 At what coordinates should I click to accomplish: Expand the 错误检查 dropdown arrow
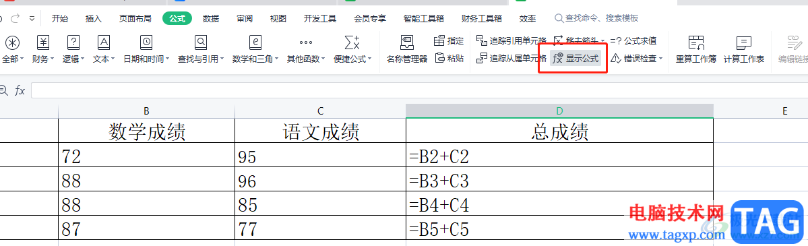[660, 59]
